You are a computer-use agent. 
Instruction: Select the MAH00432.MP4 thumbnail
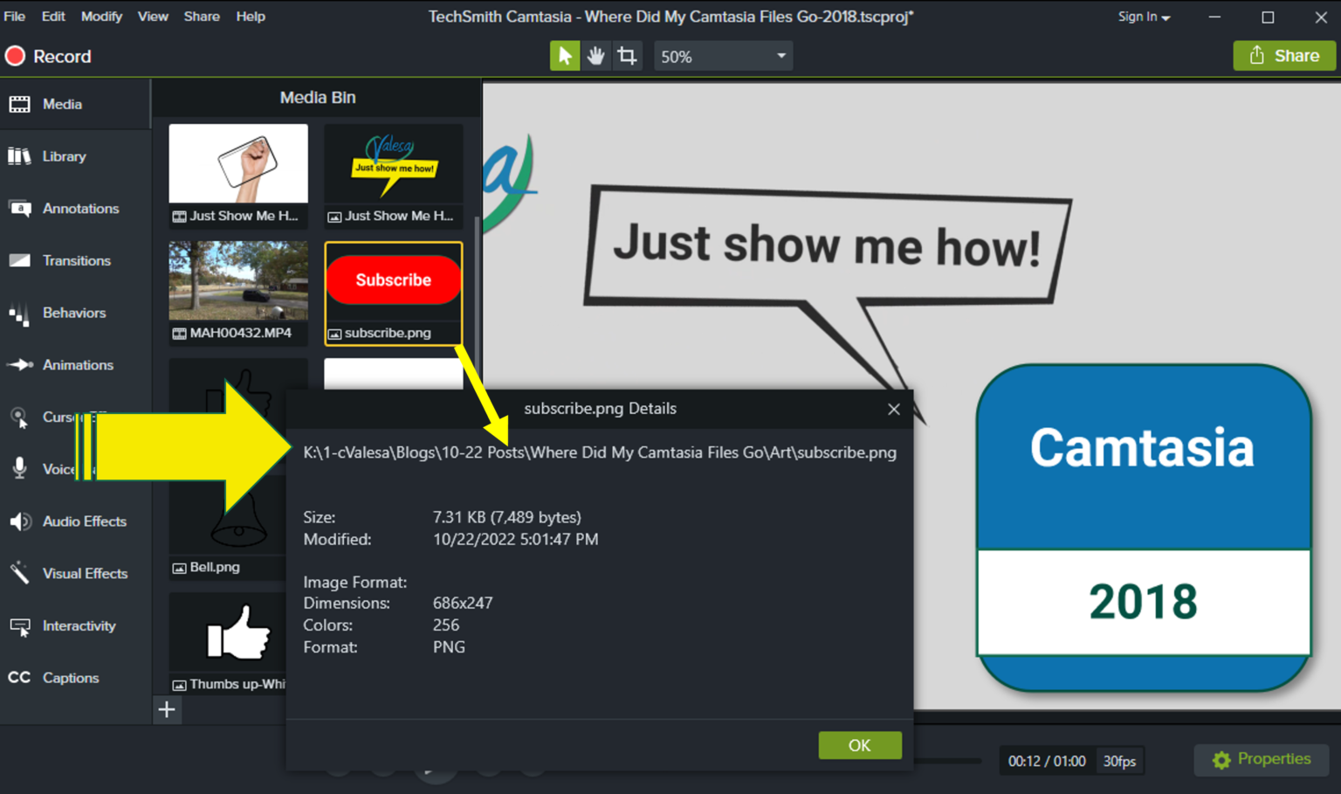[237, 280]
